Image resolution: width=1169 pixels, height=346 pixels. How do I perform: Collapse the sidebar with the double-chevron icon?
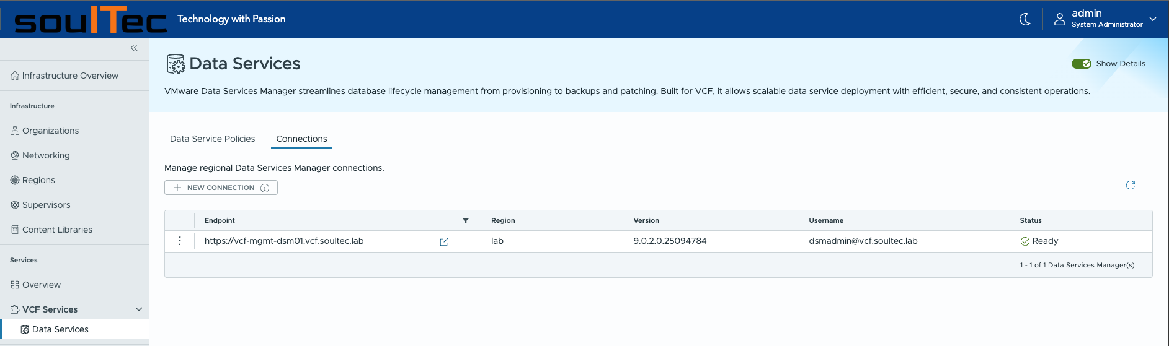[134, 48]
